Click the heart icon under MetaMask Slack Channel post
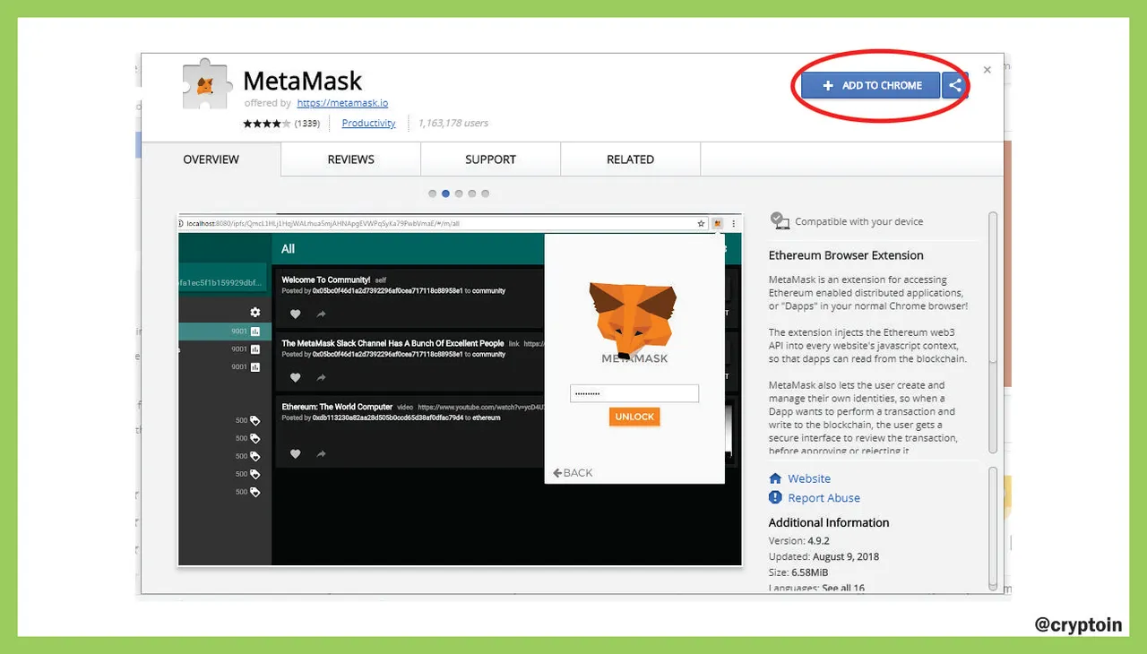Screen dimensions: 1147x654 coord(295,377)
